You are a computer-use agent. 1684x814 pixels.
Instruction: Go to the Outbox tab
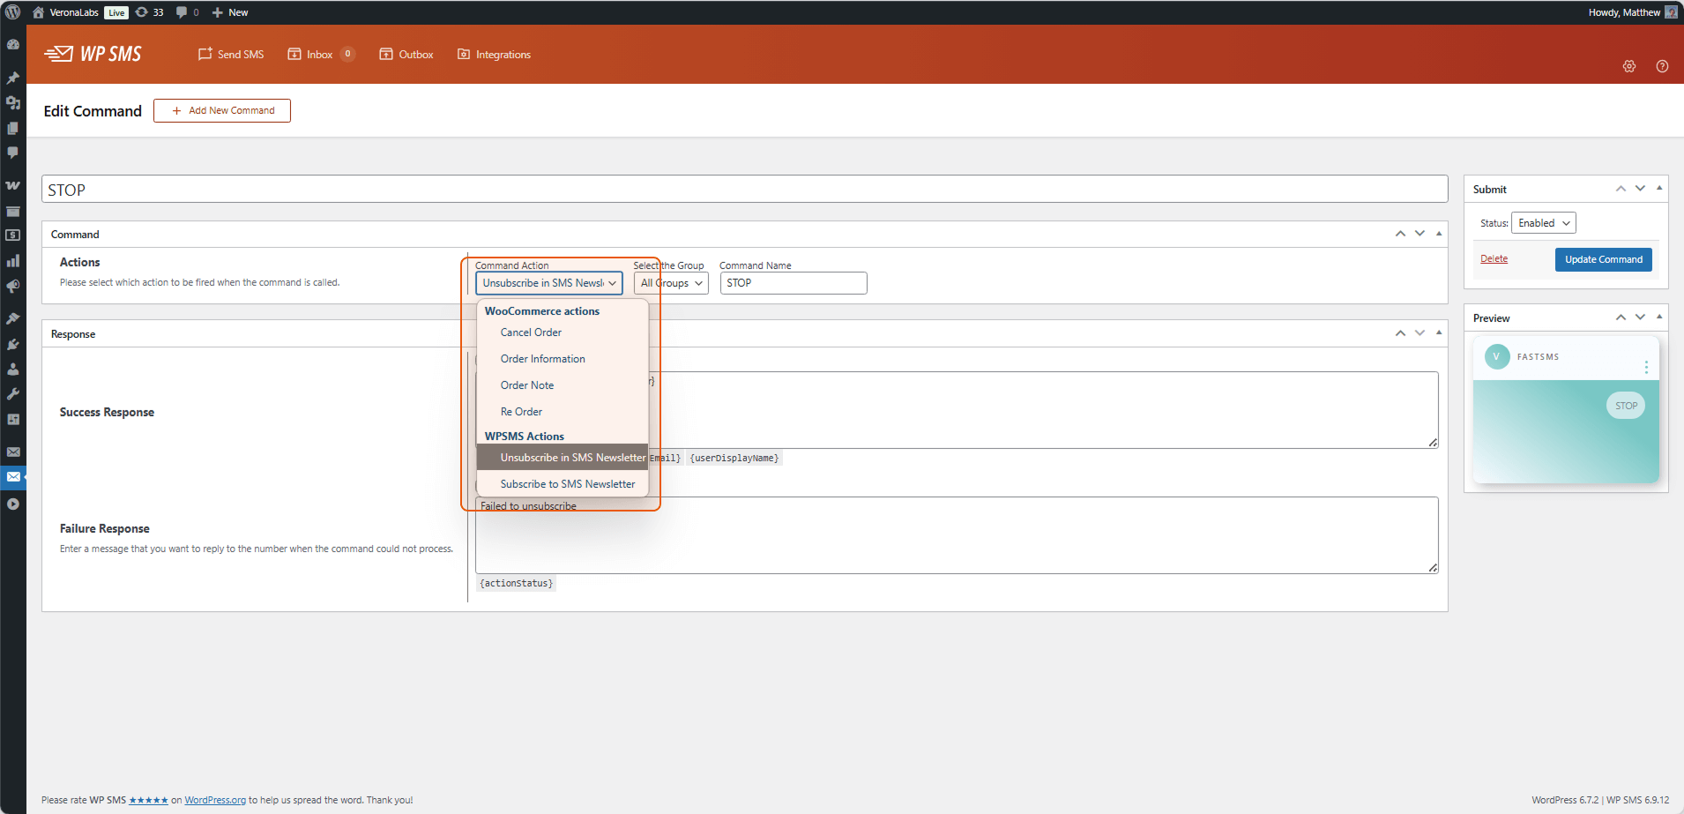point(406,55)
